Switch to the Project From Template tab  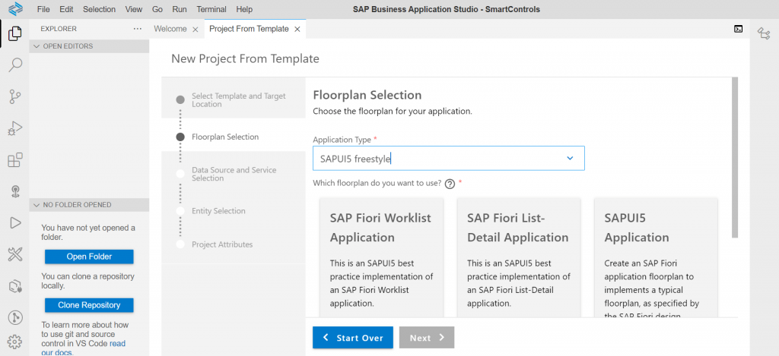coord(249,29)
